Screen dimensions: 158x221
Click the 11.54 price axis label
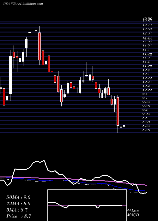147,54
